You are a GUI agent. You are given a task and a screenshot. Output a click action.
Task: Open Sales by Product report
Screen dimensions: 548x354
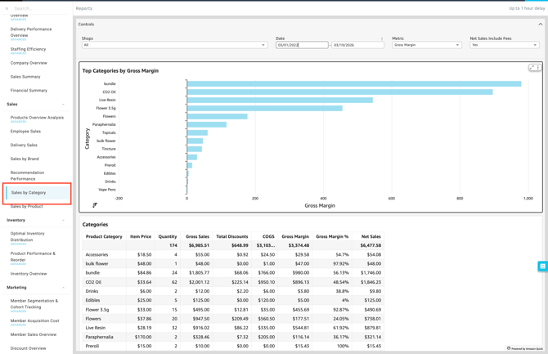(x=27, y=207)
